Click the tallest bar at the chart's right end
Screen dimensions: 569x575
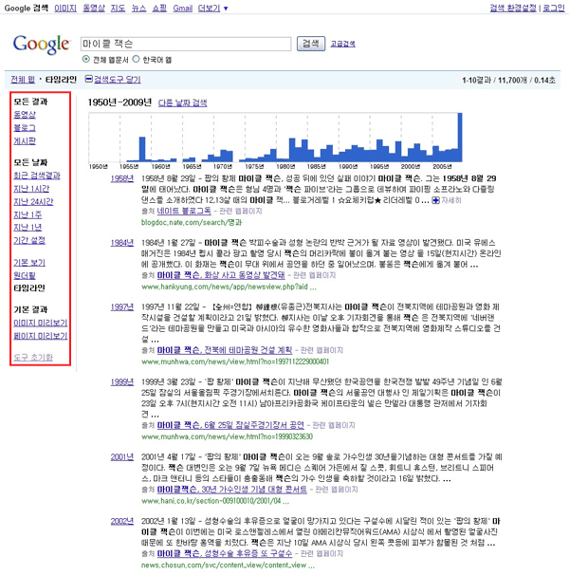(x=460, y=138)
